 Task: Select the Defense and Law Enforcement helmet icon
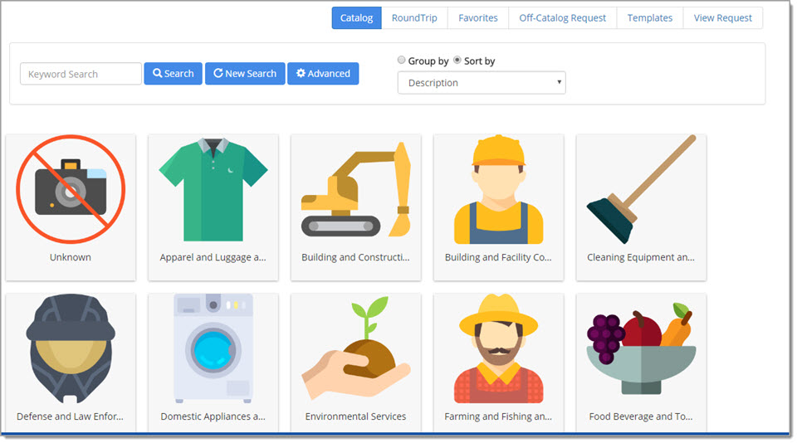click(71, 348)
